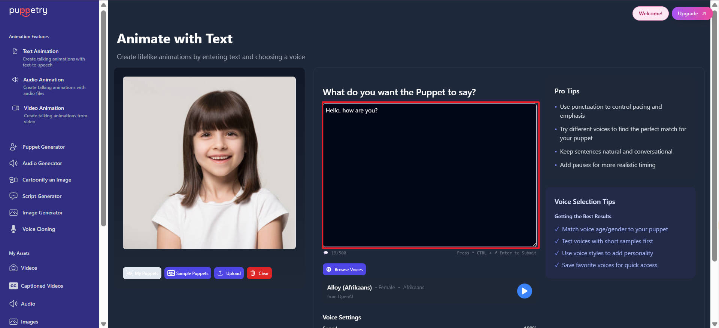The height and width of the screenshot is (328, 719).
Task: Click the speaker icon beside Audio Animation
Action: click(15, 80)
